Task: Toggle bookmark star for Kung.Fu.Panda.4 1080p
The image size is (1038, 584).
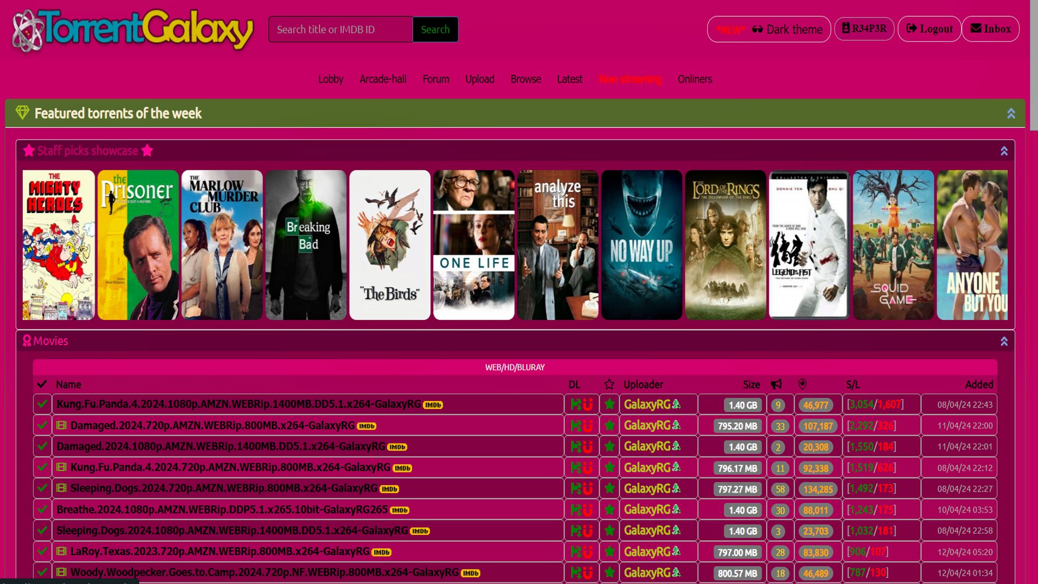Action: (x=609, y=404)
